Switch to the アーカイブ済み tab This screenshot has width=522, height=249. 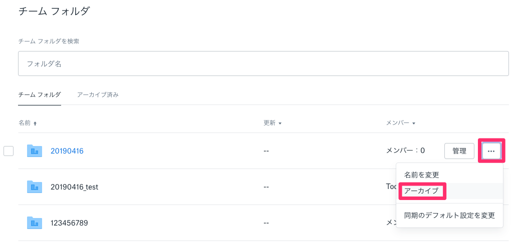(x=98, y=94)
